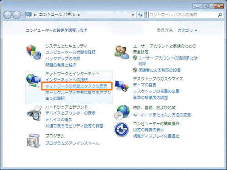Maximize the Control Panel window
Screen dimensions: 227x170
click(x=208, y=6)
